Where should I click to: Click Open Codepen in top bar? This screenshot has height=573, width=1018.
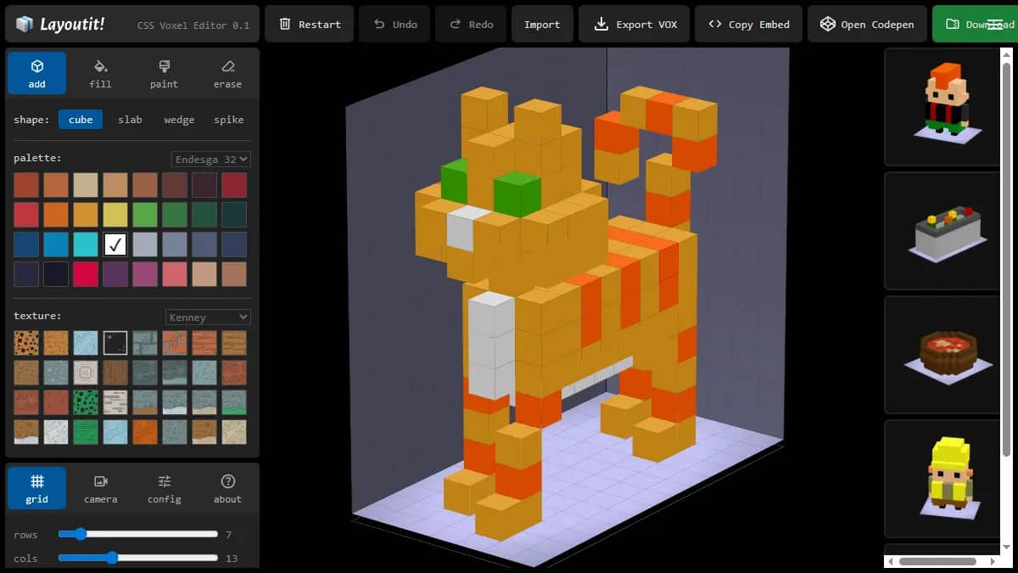click(x=867, y=24)
